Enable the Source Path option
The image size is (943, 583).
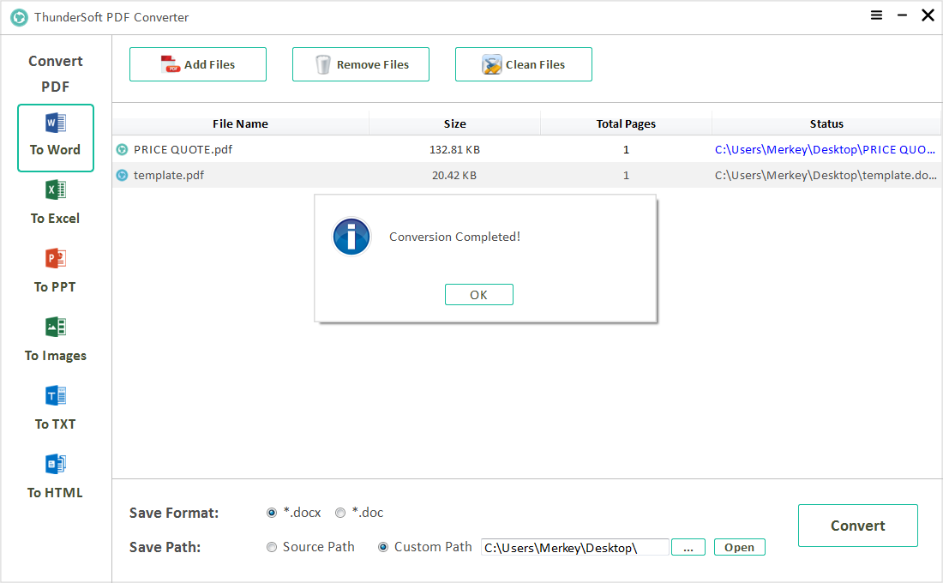(x=272, y=547)
